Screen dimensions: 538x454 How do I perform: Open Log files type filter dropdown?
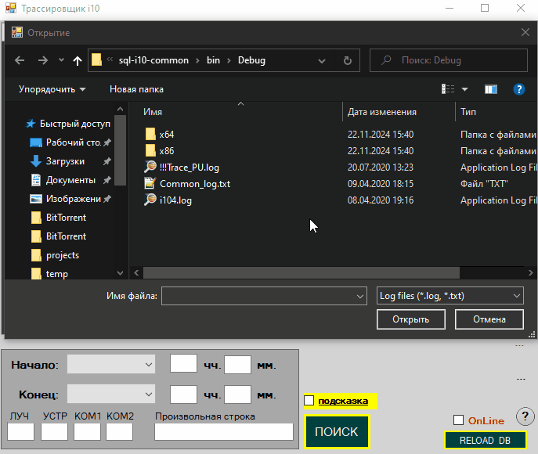tap(450, 296)
